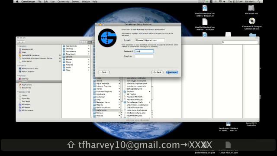Open the Servers menu
The width and height of the screenshot is (277, 156).
tap(76, 1)
